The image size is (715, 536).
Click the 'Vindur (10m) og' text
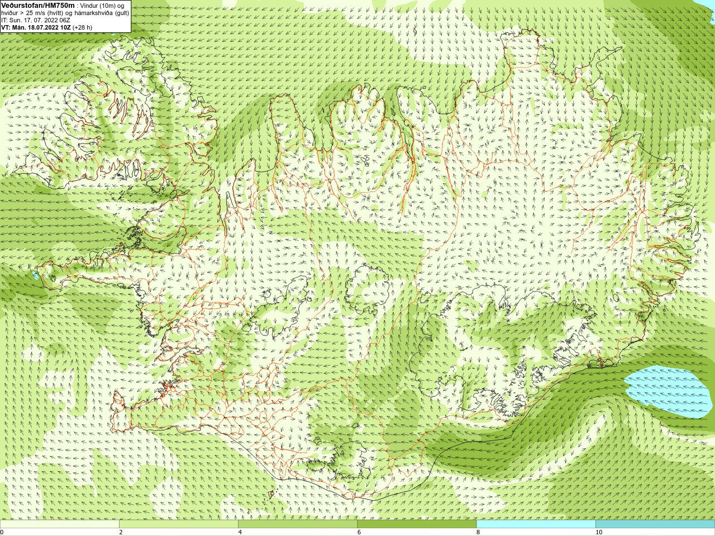[102, 6]
